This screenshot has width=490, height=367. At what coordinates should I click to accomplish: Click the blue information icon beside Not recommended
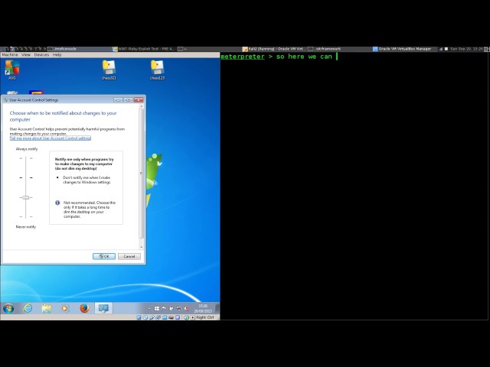57,203
